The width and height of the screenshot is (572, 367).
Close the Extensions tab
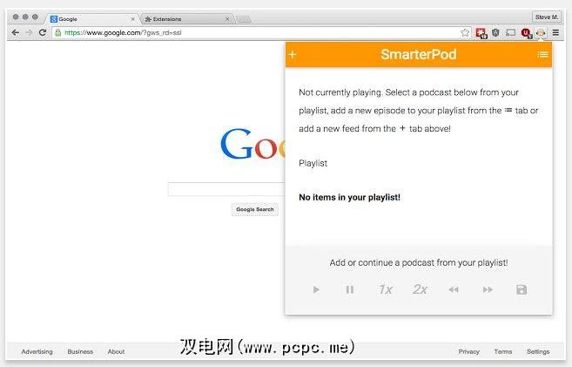coord(227,19)
